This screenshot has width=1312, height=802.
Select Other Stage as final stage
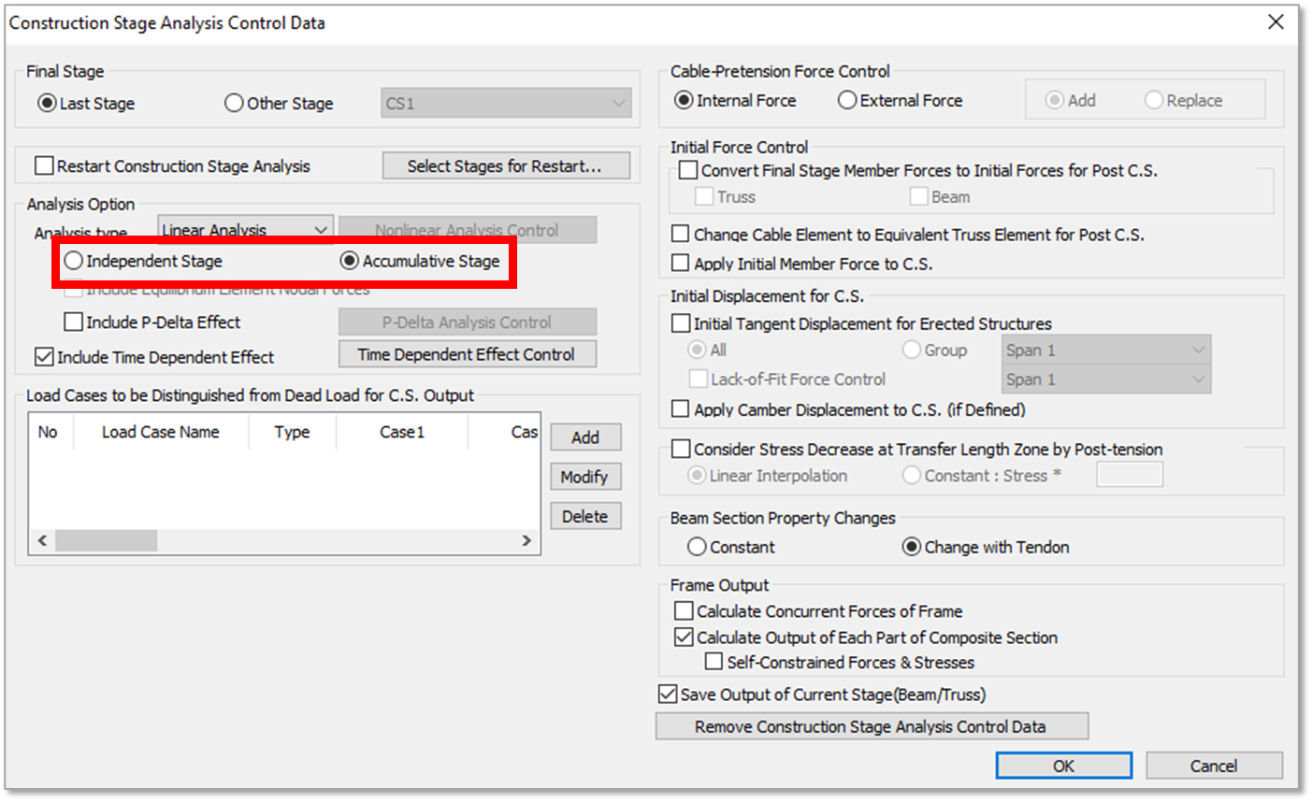coord(235,104)
